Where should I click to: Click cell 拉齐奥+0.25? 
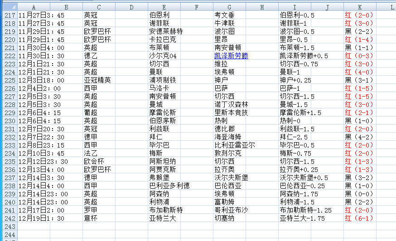299,170
